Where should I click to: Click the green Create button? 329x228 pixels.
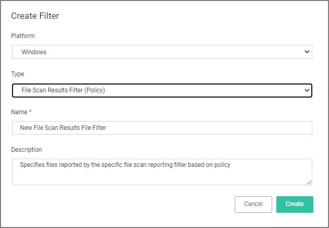pyautogui.click(x=295, y=205)
